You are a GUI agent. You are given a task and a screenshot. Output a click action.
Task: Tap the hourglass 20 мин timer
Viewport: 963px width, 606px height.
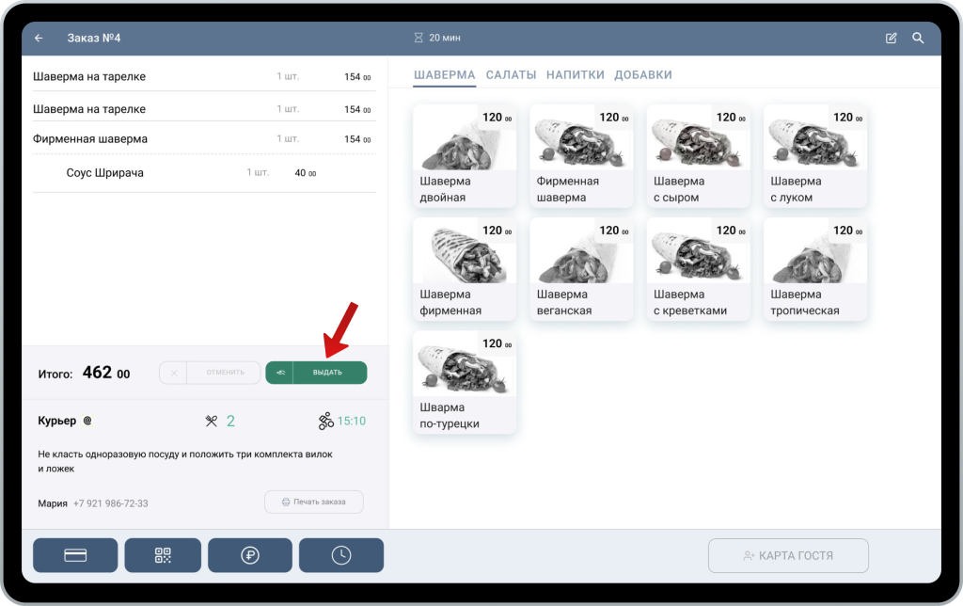pyautogui.click(x=436, y=38)
